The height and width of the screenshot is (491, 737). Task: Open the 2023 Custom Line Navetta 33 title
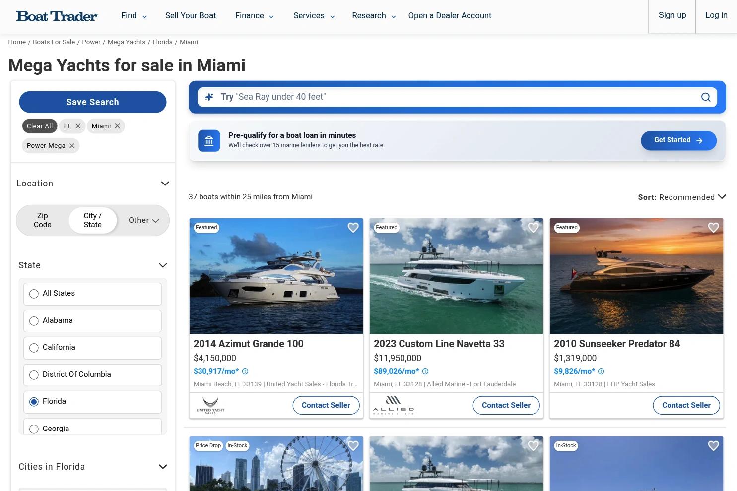439,344
